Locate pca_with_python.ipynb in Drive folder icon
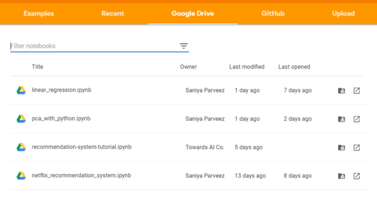 tap(341, 119)
